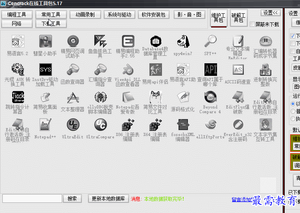Toggle the 屏蔽未下载 checkbox

click(252, 24)
